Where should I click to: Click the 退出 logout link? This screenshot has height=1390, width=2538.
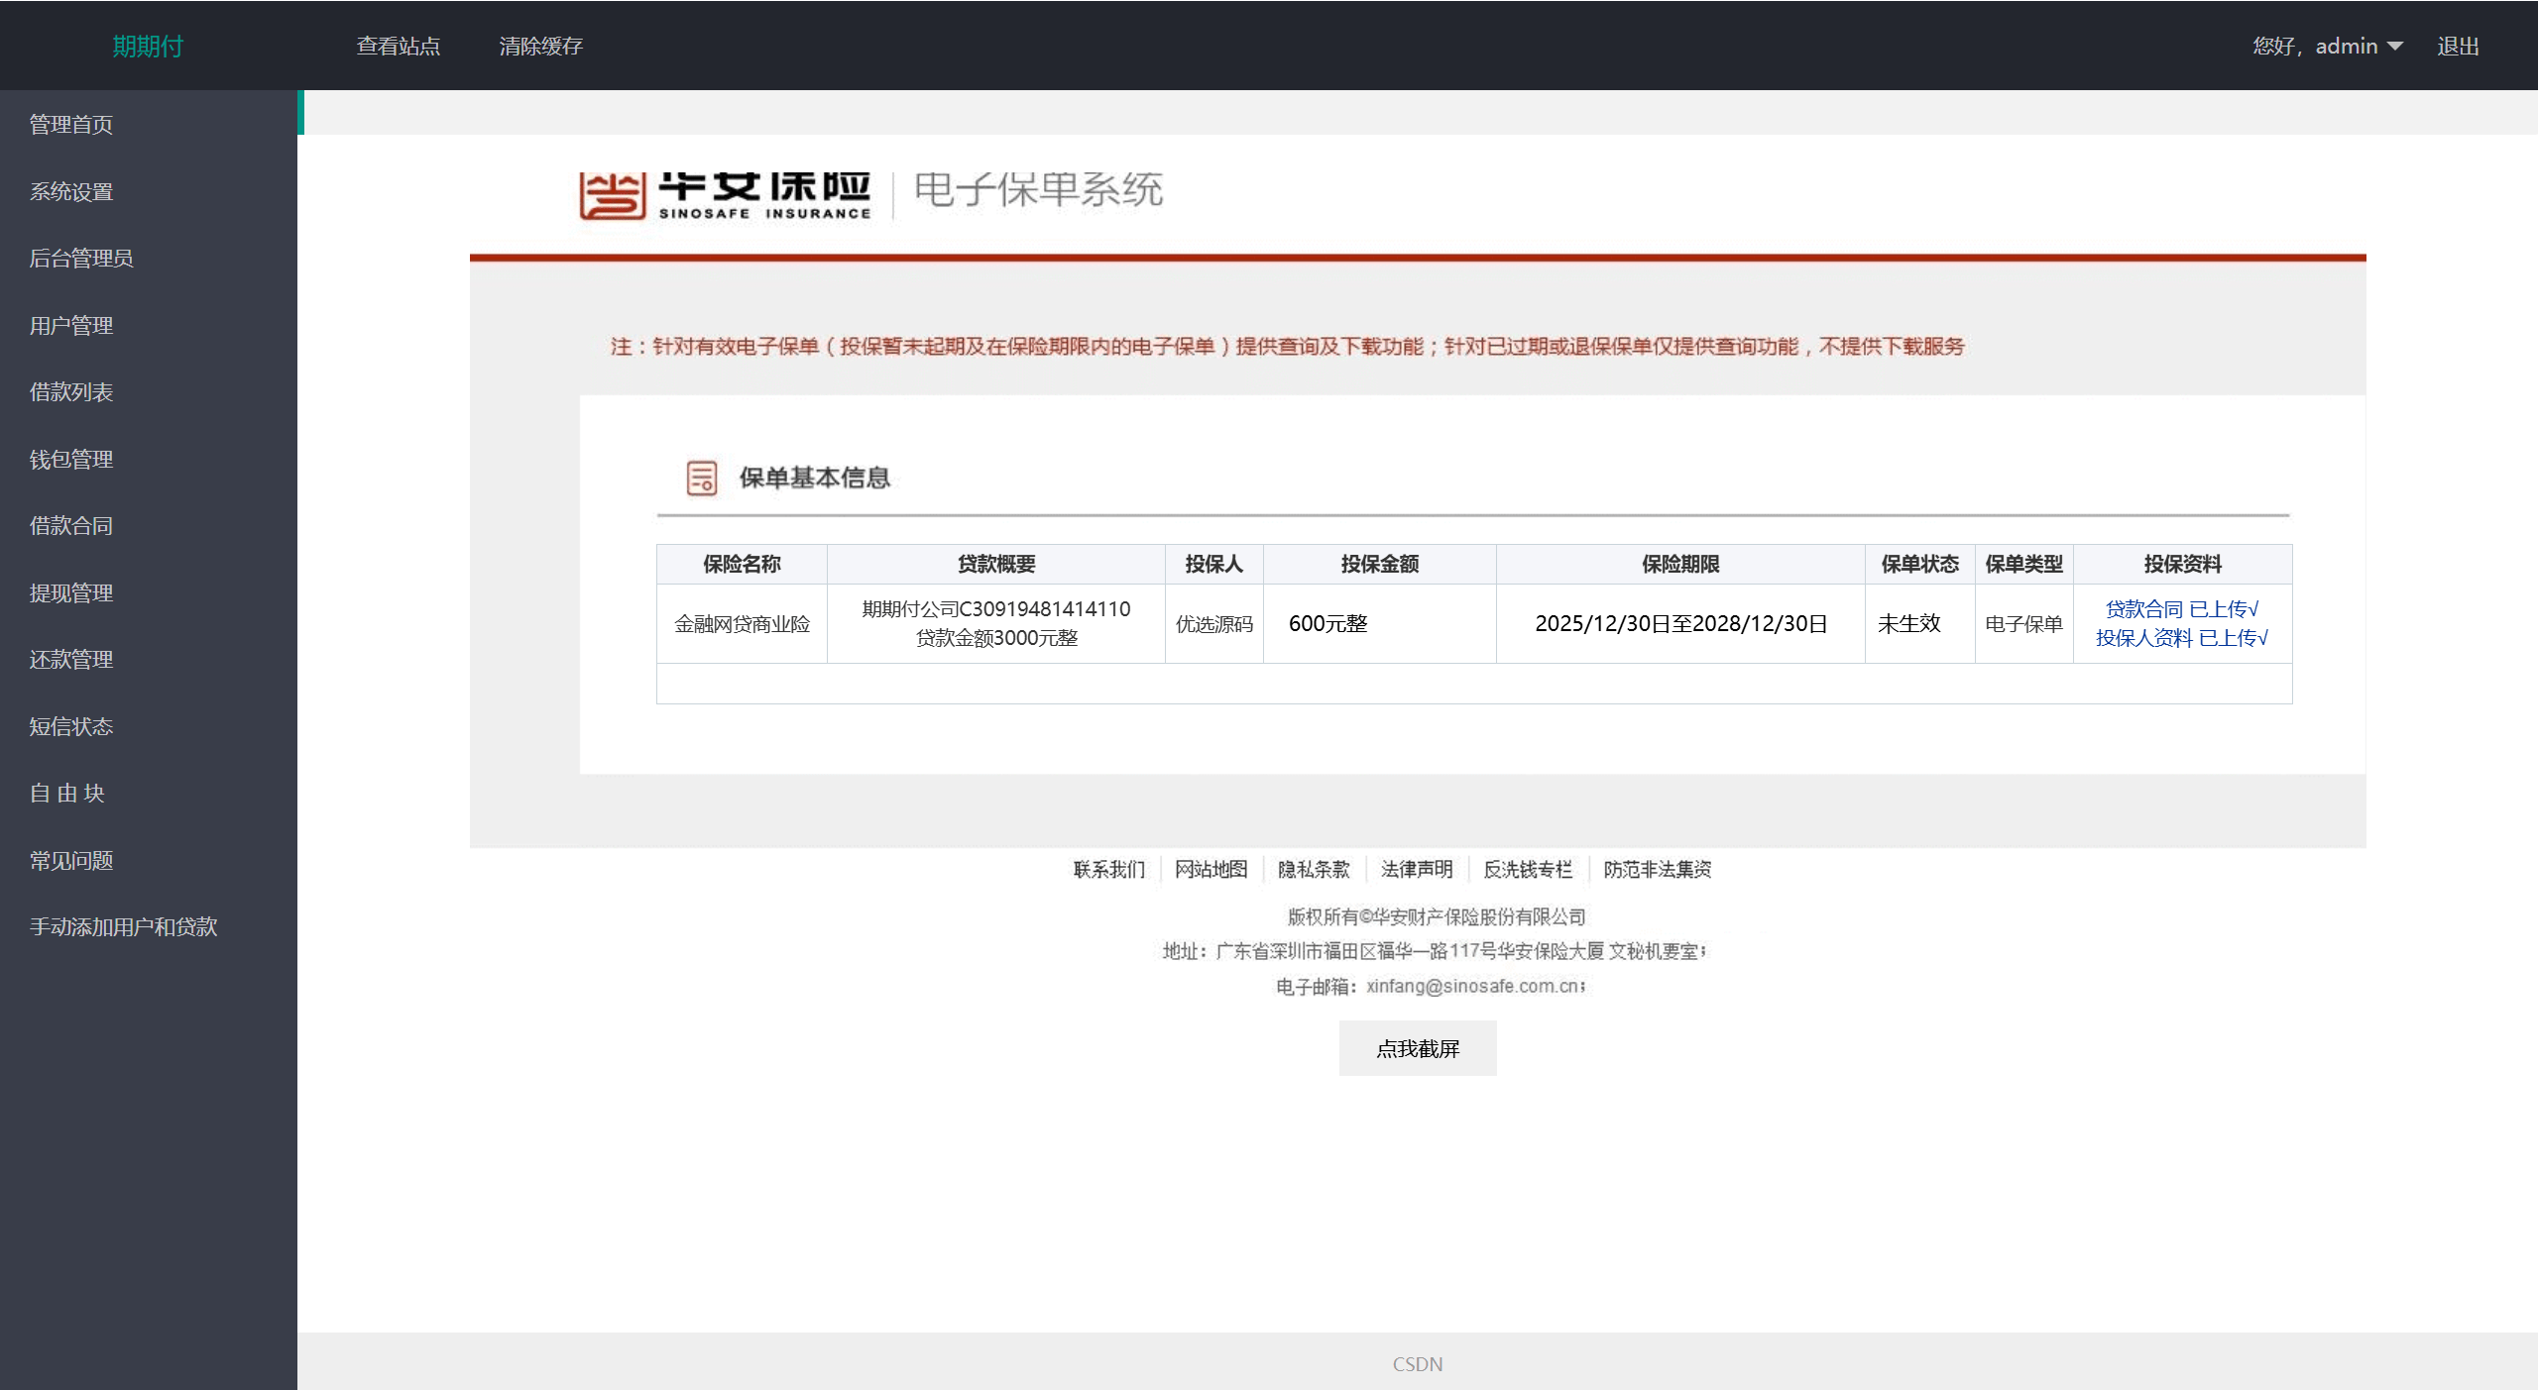[x=2458, y=47]
